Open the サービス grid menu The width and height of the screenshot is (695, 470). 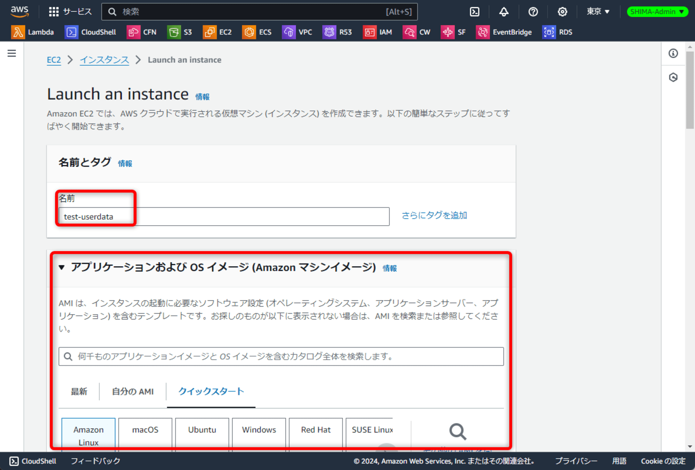coord(70,11)
